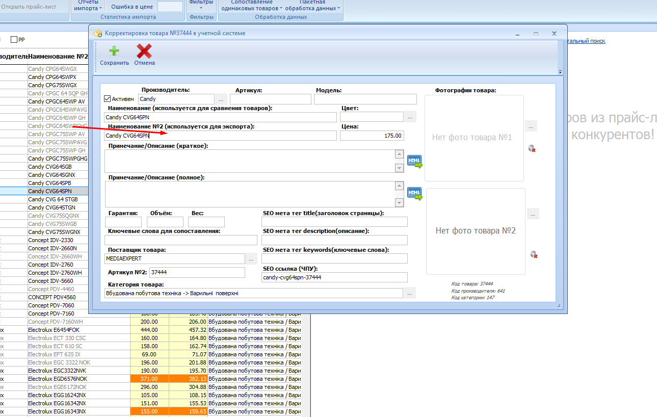Click the Цвет input field

pos(372,117)
